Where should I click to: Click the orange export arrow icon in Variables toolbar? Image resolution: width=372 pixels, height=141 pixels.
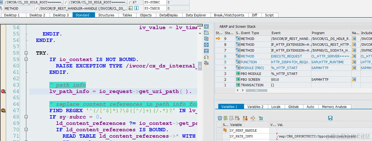253,118
